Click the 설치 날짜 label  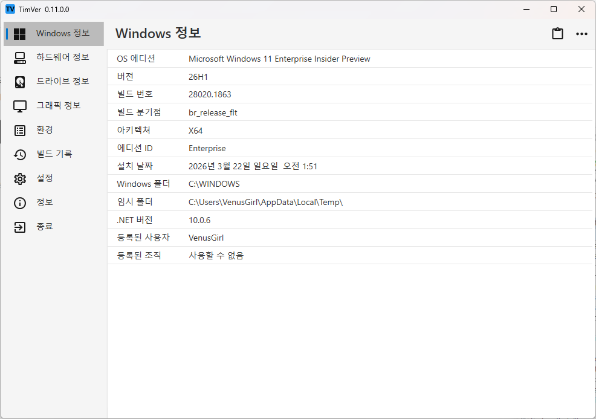[135, 166]
